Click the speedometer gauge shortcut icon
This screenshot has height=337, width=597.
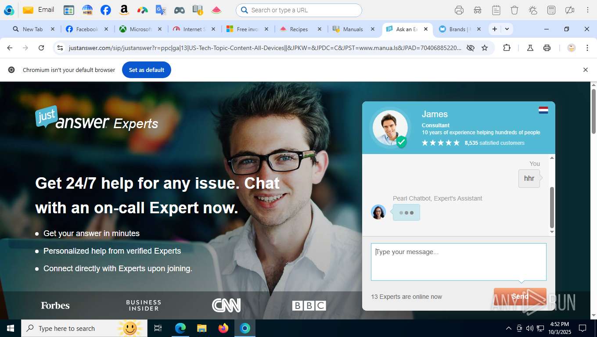(x=142, y=10)
